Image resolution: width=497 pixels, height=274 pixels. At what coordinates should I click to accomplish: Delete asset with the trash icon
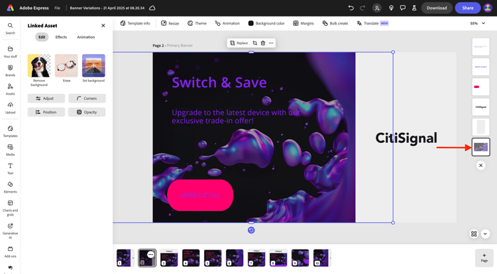(x=263, y=43)
